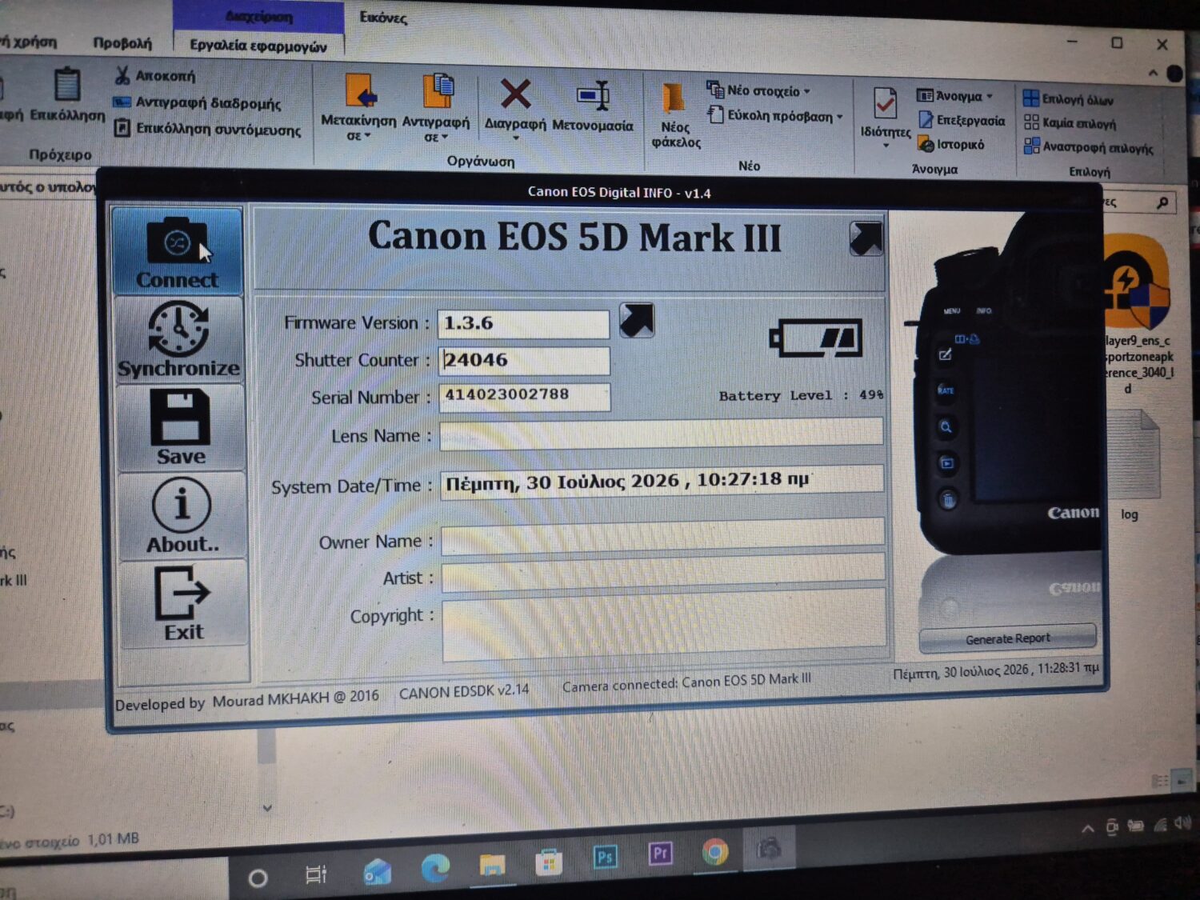Open Microsoft Store from the taskbar

click(549, 862)
